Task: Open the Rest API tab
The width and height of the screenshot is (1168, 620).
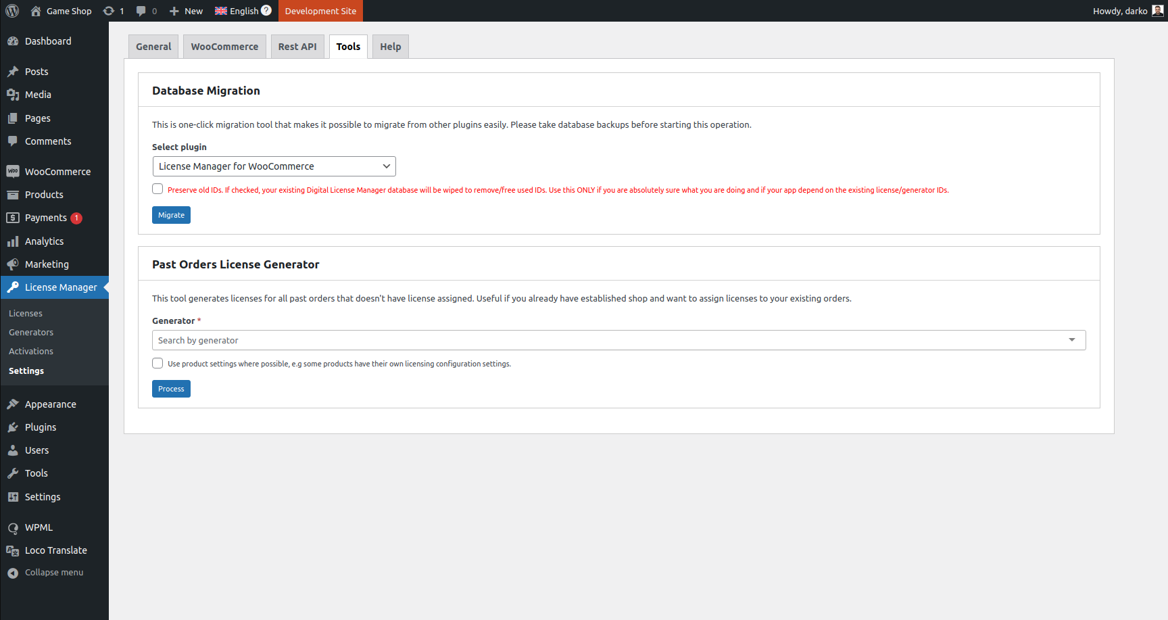Action: 297,47
